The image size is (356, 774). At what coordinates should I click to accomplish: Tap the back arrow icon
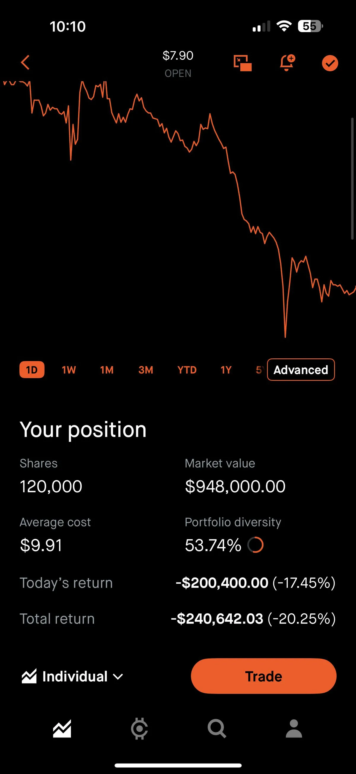[26, 63]
